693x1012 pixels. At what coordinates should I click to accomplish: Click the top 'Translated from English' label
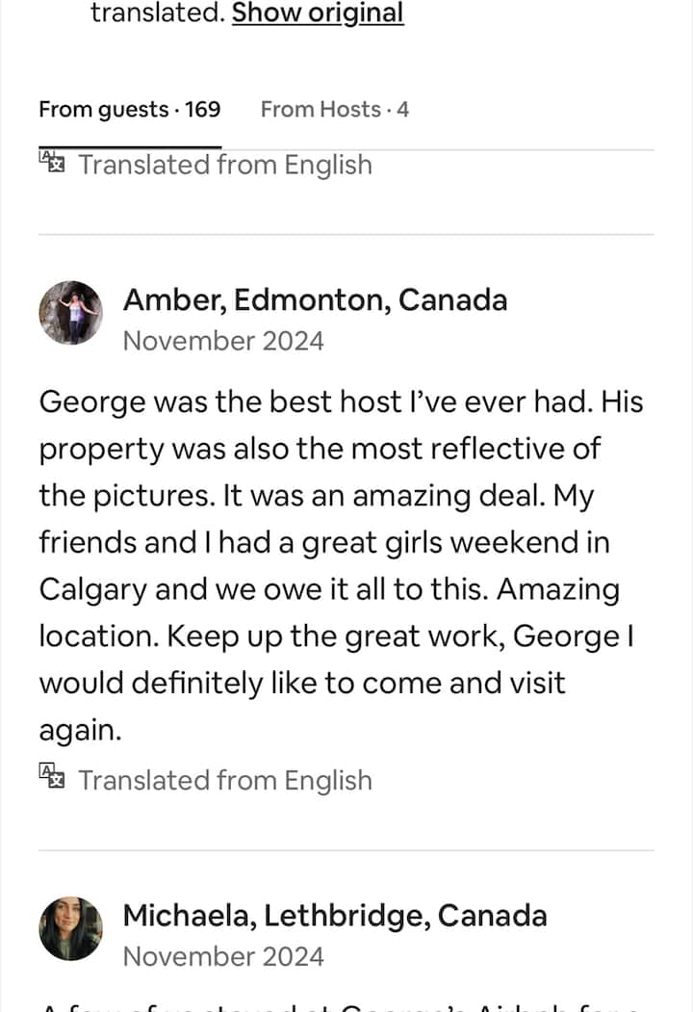(224, 165)
